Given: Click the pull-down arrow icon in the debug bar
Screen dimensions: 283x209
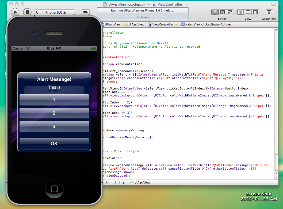Looking at the screenshot, I should click(107, 182).
